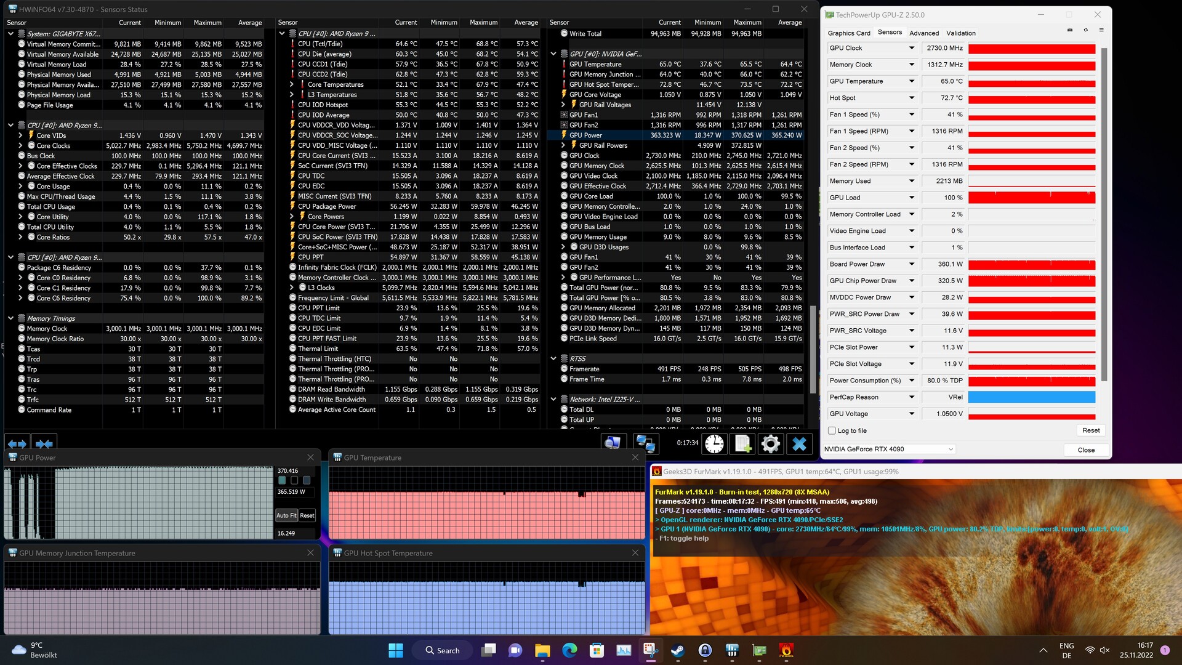Click the teal color swatch in GPU Power graph

pyautogui.click(x=282, y=480)
